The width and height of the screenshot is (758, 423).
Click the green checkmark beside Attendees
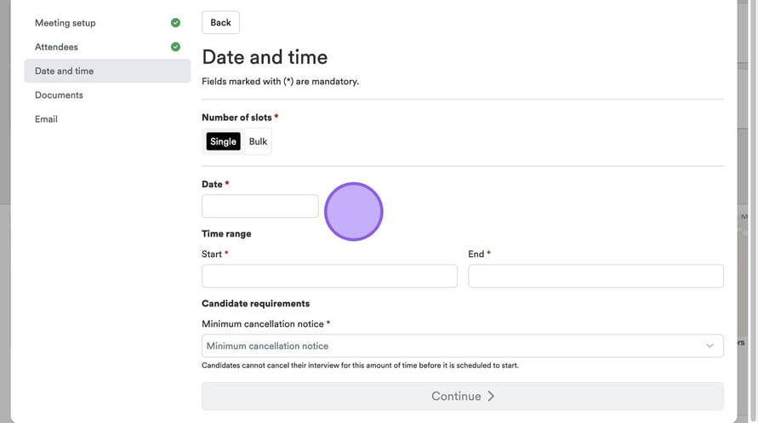tap(175, 47)
